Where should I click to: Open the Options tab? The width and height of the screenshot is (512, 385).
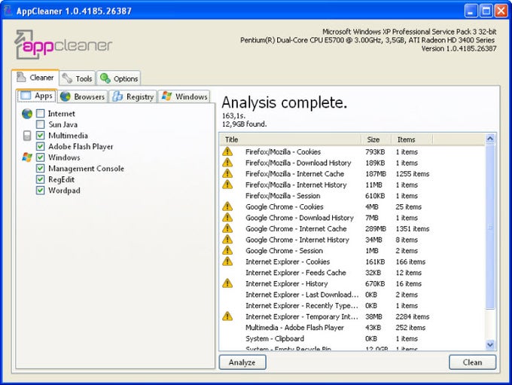(119, 78)
